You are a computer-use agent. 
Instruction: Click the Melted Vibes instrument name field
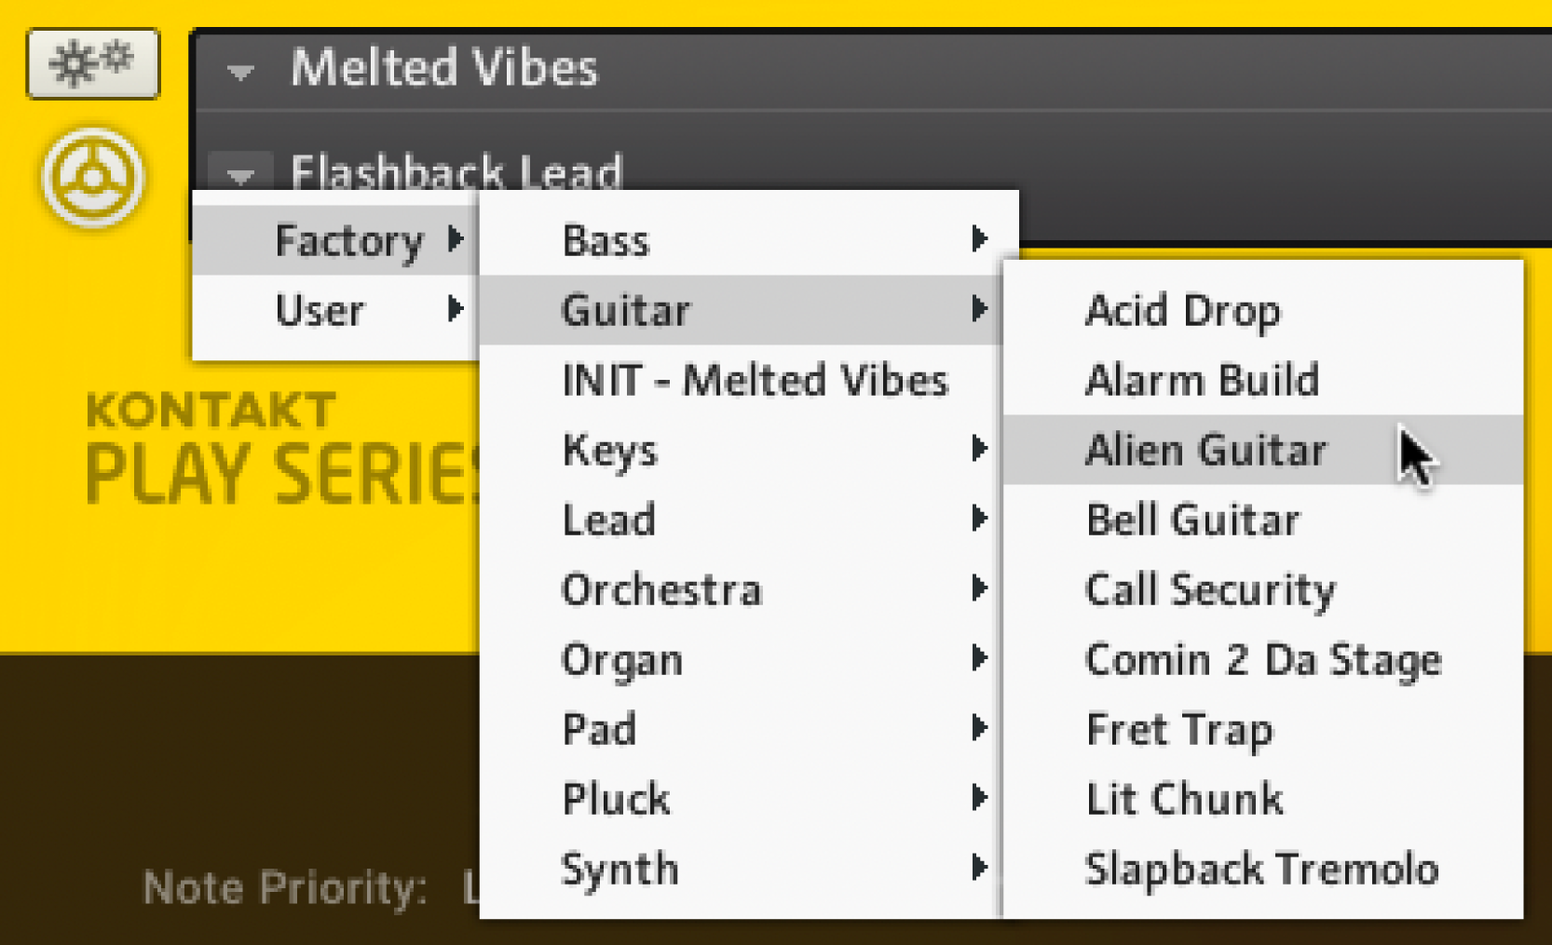pyautogui.click(x=444, y=69)
